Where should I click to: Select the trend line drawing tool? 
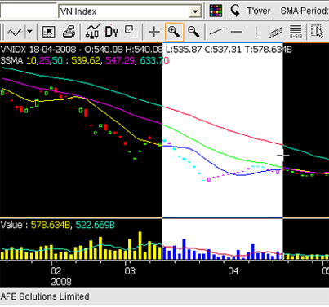(216, 32)
